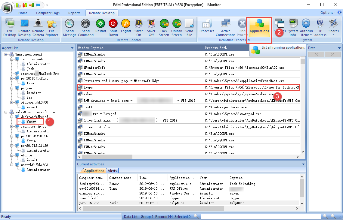The image size is (343, 220).
Task: Expand Agent List panel dropdown arrow
Action: [72, 48]
